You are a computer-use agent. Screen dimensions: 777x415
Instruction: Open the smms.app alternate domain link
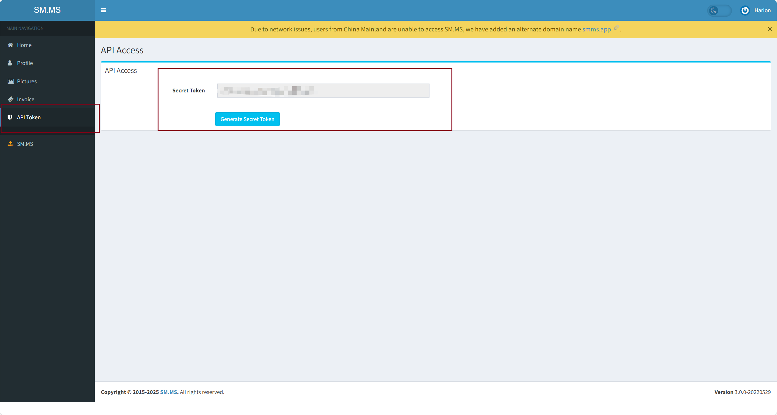point(596,29)
